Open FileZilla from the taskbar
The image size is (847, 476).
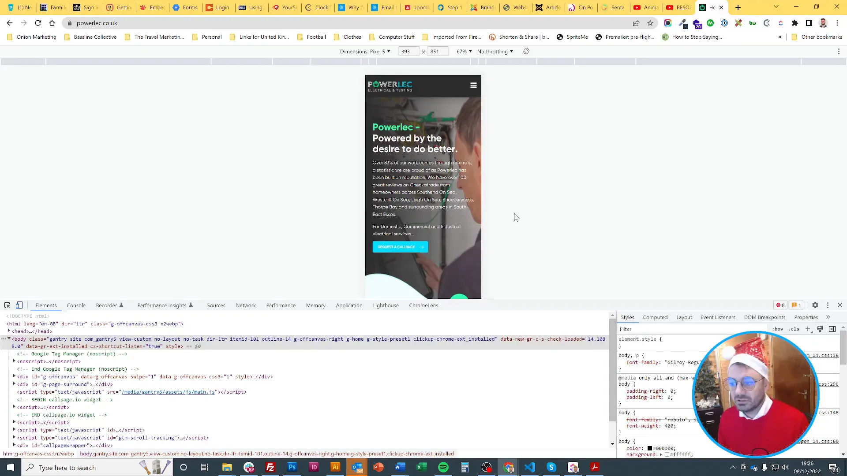pos(270,467)
